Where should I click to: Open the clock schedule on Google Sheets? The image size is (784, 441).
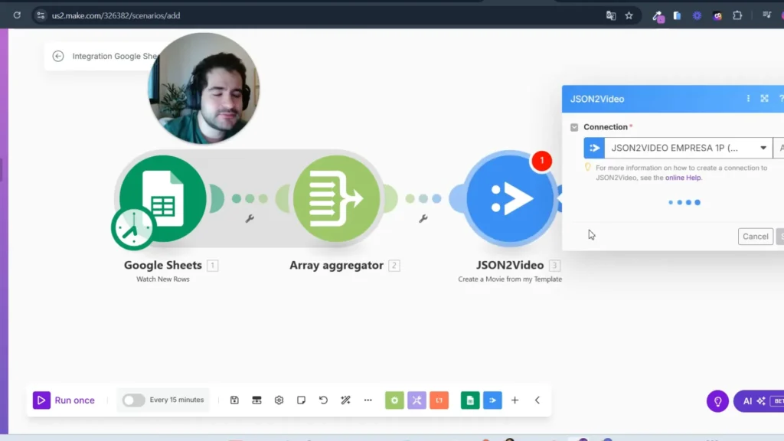pos(133,228)
